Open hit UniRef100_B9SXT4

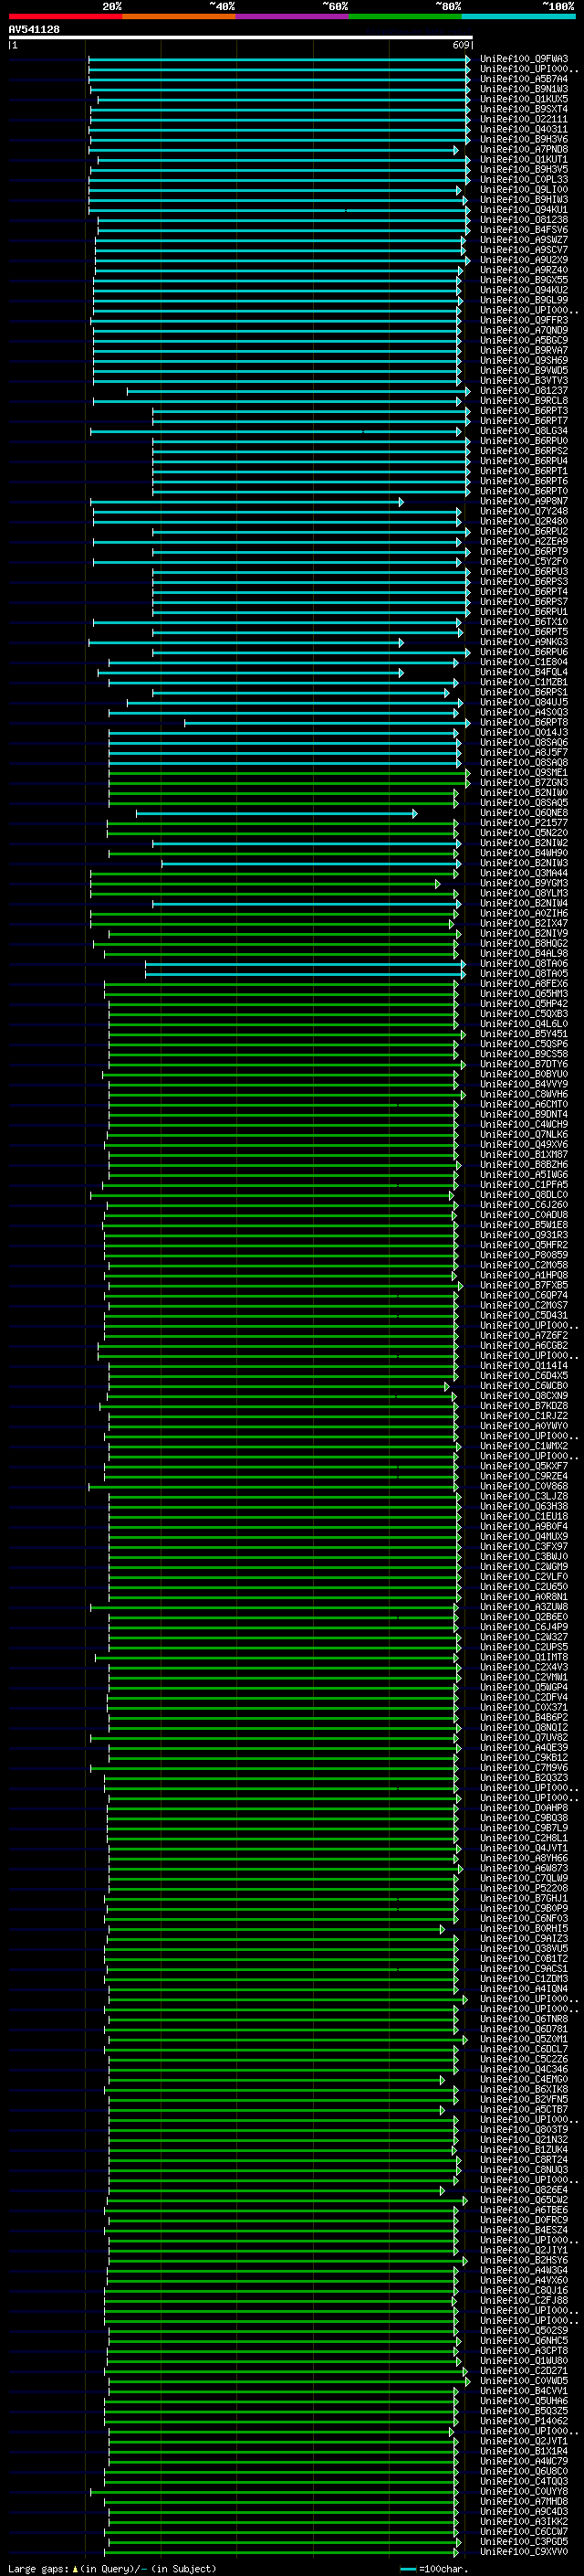click(x=524, y=109)
